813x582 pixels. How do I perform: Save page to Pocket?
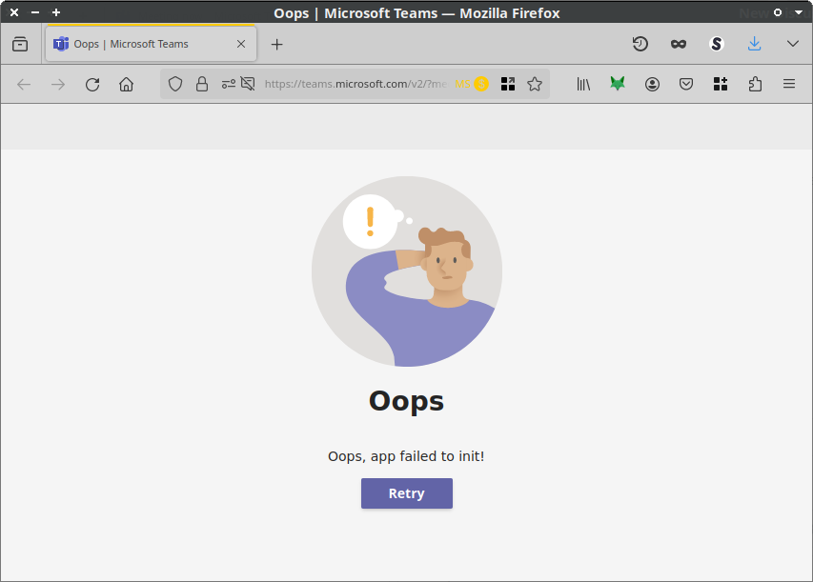click(x=686, y=84)
